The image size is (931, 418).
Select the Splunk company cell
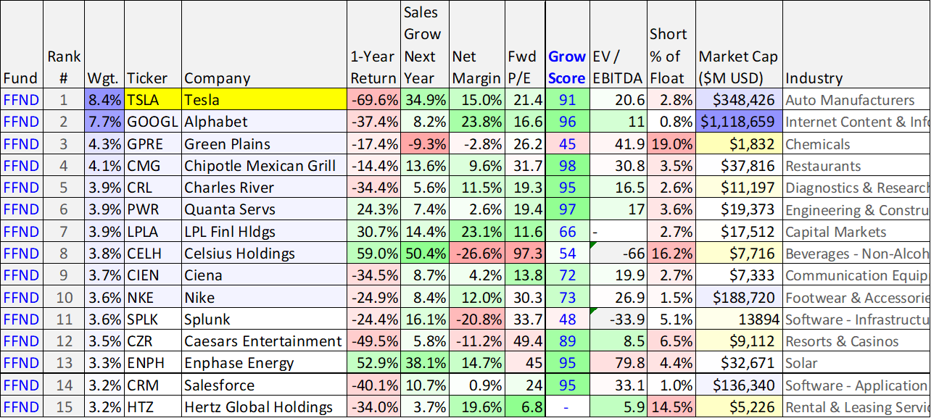click(265, 319)
